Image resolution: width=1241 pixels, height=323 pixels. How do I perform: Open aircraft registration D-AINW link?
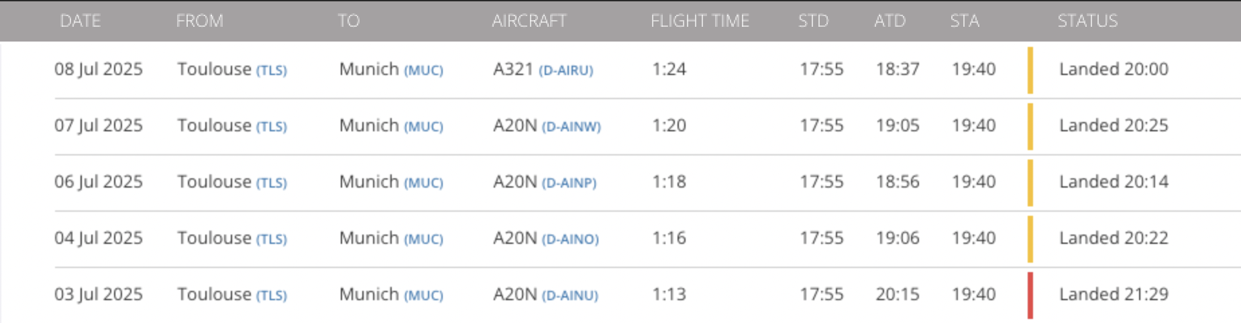pyautogui.click(x=571, y=126)
